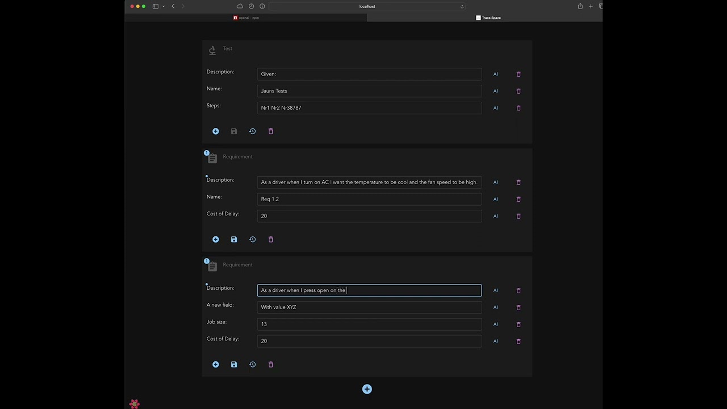The image size is (727, 409).
Task: Click the localhost address bar
Action: (x=367, y=6)
